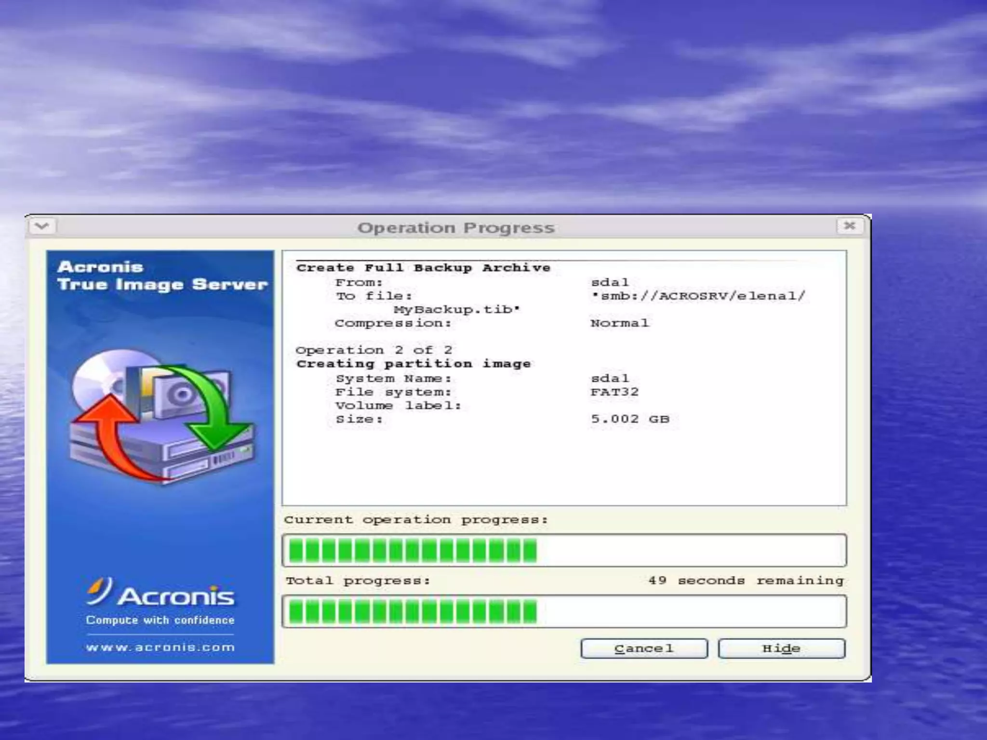Click the current operation progress bar
The image size is (987, 740).
click(x=564, y=550)
